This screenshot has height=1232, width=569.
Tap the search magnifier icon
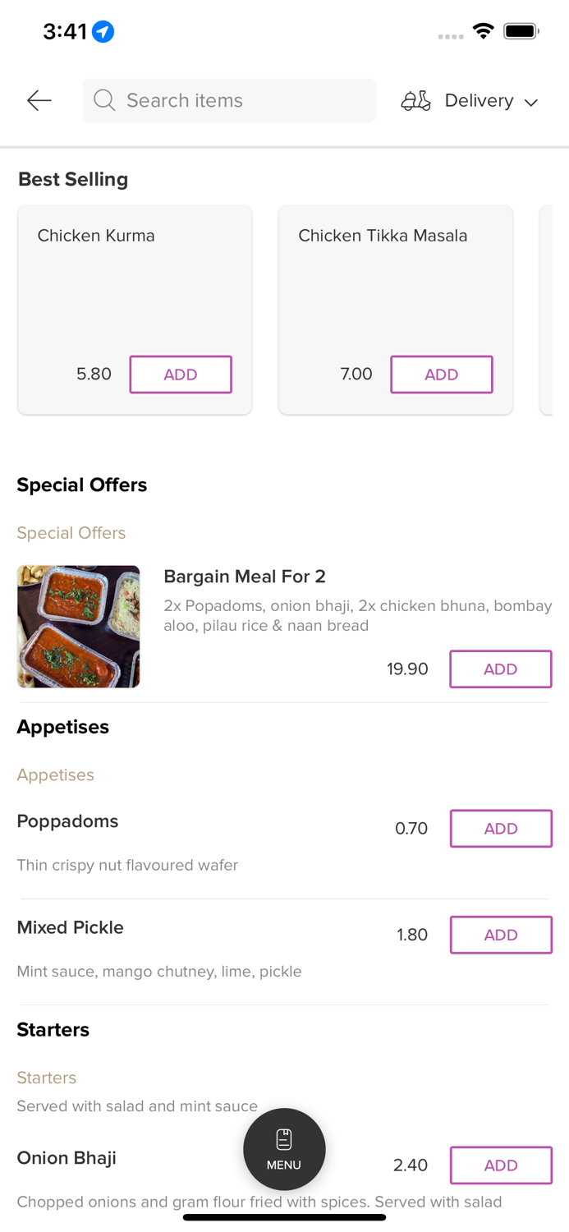(x=104, y=100)
